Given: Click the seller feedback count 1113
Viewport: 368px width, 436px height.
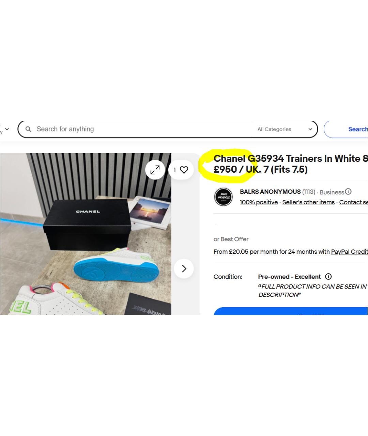Looking at the screenshot, I should pos(309,192).
